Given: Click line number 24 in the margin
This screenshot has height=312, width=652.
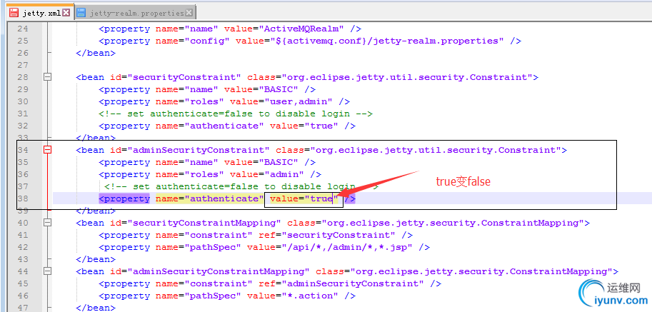Looking at the screenshot, I should tap(24, 29).
